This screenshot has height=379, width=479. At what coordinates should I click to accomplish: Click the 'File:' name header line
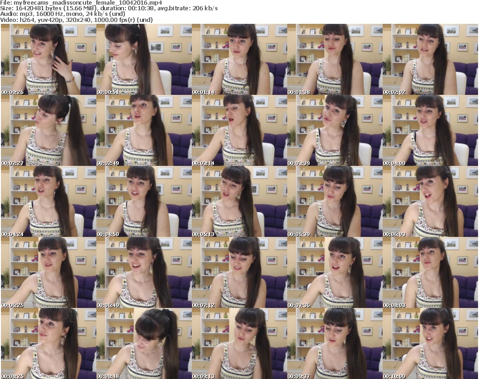pyautogui.click(x=81, y=3)
